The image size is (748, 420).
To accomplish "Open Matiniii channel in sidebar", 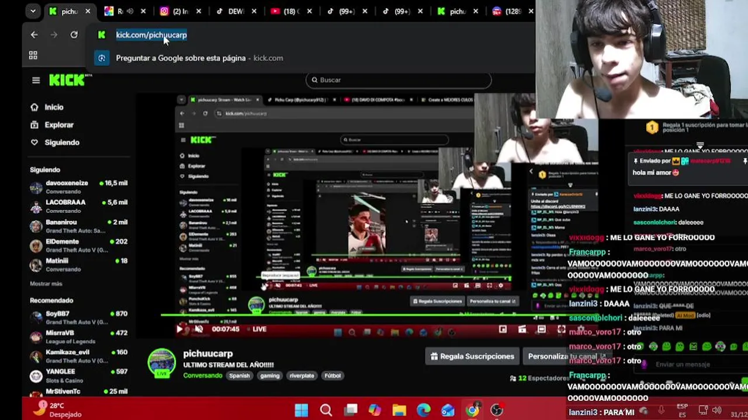I will tap(78, 264).
